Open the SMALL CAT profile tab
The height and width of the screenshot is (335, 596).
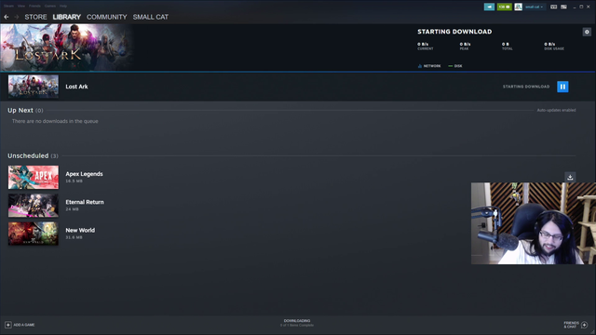[x=151, y=17]
